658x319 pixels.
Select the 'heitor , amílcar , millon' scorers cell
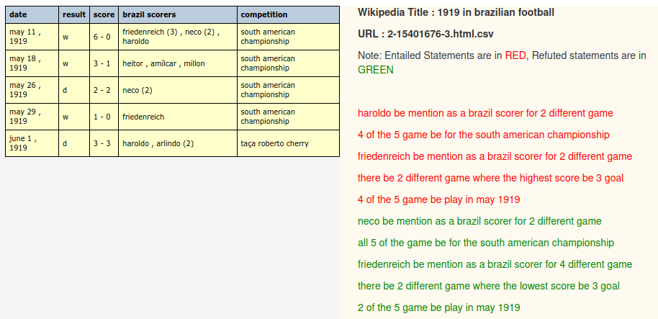(178, 63)
